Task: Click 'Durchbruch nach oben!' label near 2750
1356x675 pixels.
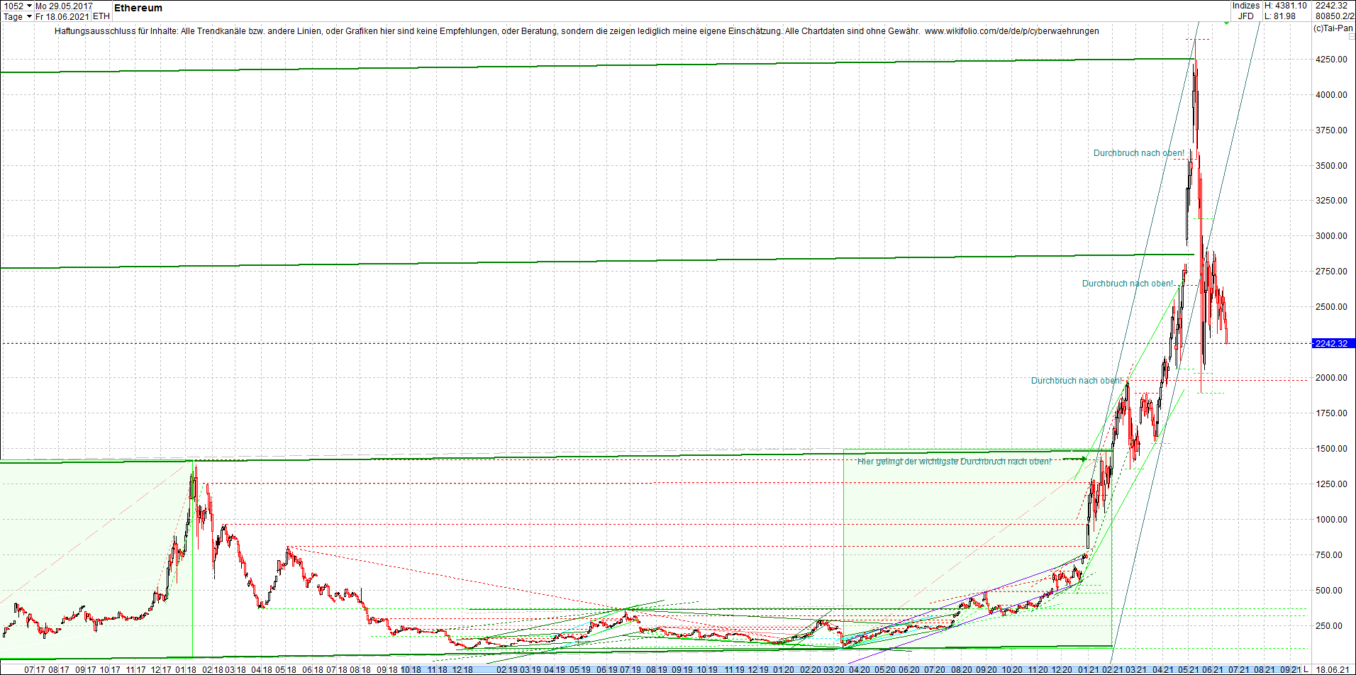Action: (x=1128, y=284)
